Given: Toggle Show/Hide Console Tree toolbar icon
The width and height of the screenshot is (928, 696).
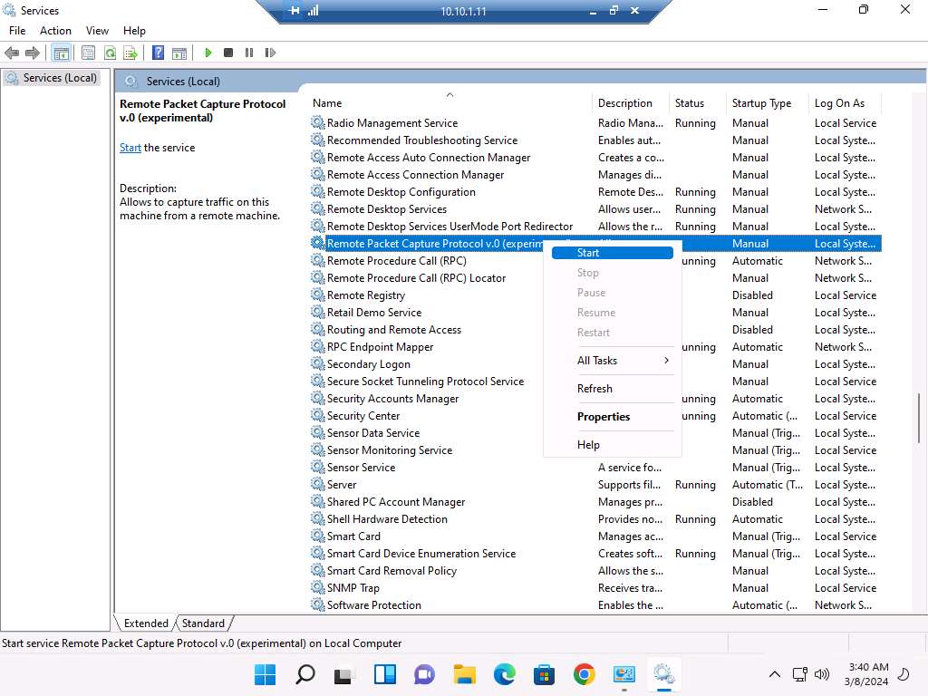Looking at the screenshot, I should coord(61,53).
